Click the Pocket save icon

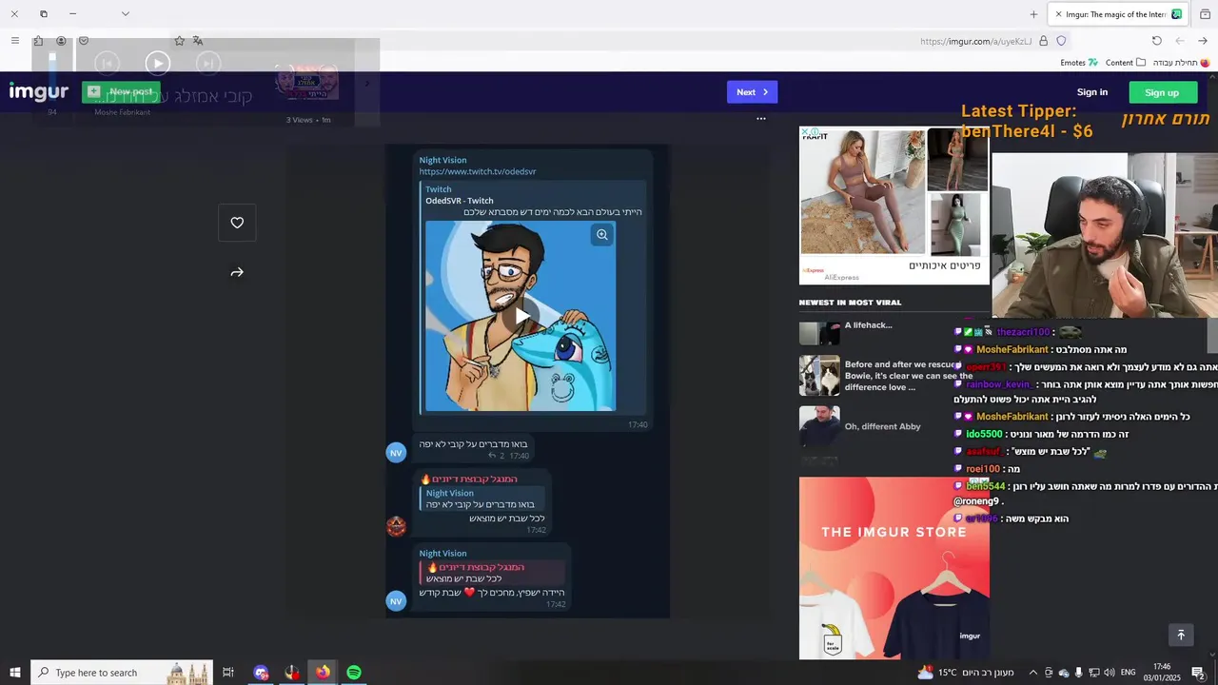pos(84,41)
